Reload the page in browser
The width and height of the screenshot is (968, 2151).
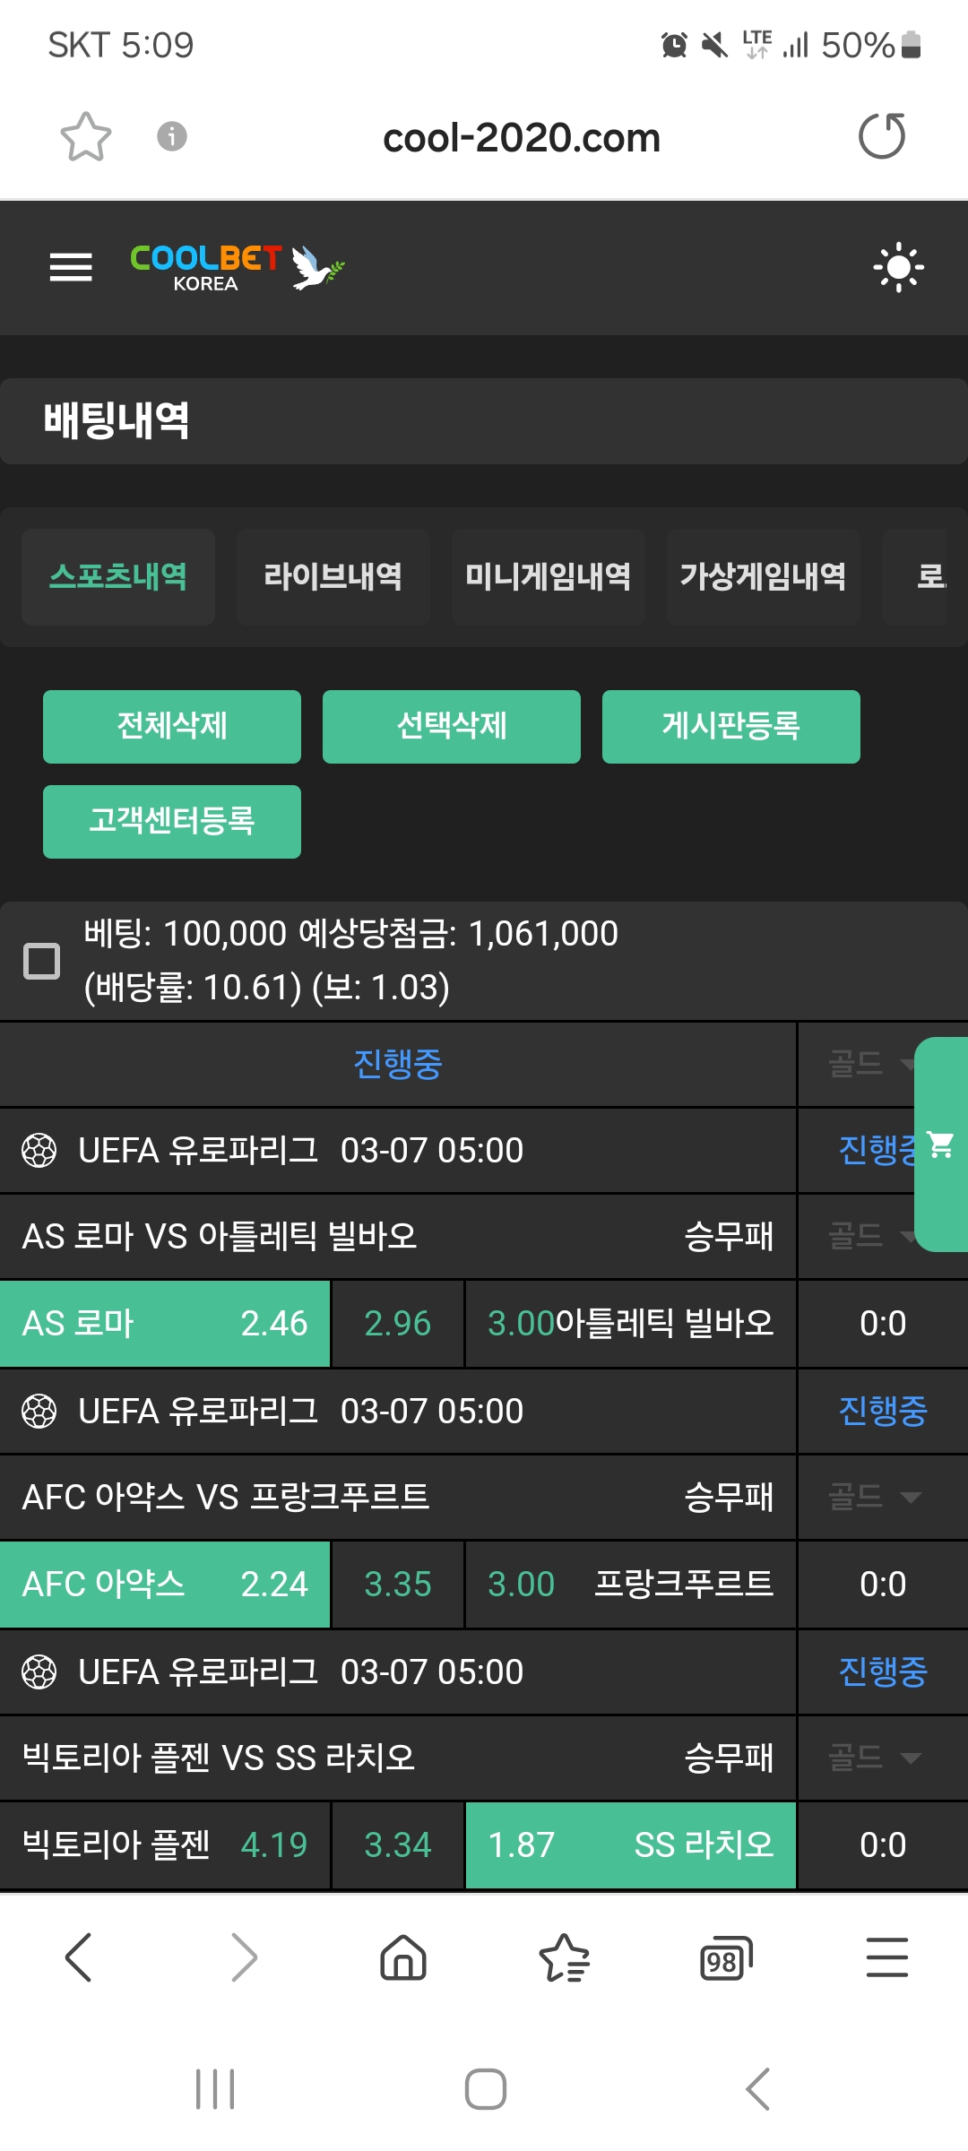click(x=882, y=137)
